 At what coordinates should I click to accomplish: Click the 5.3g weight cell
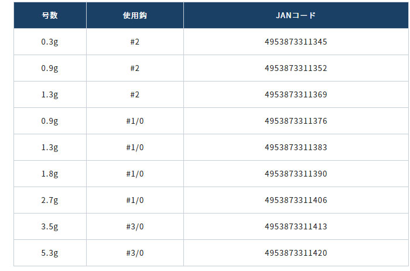50,253
